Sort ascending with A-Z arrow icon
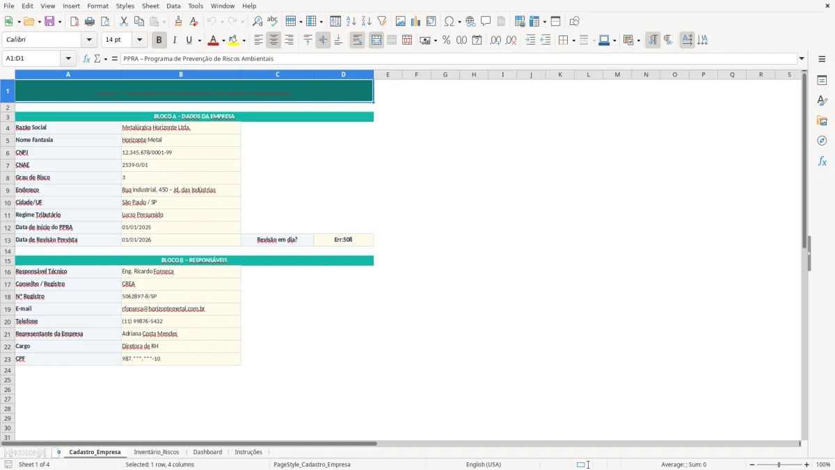The width and height of the screenshot is (835, 470). tap(351, 22)
